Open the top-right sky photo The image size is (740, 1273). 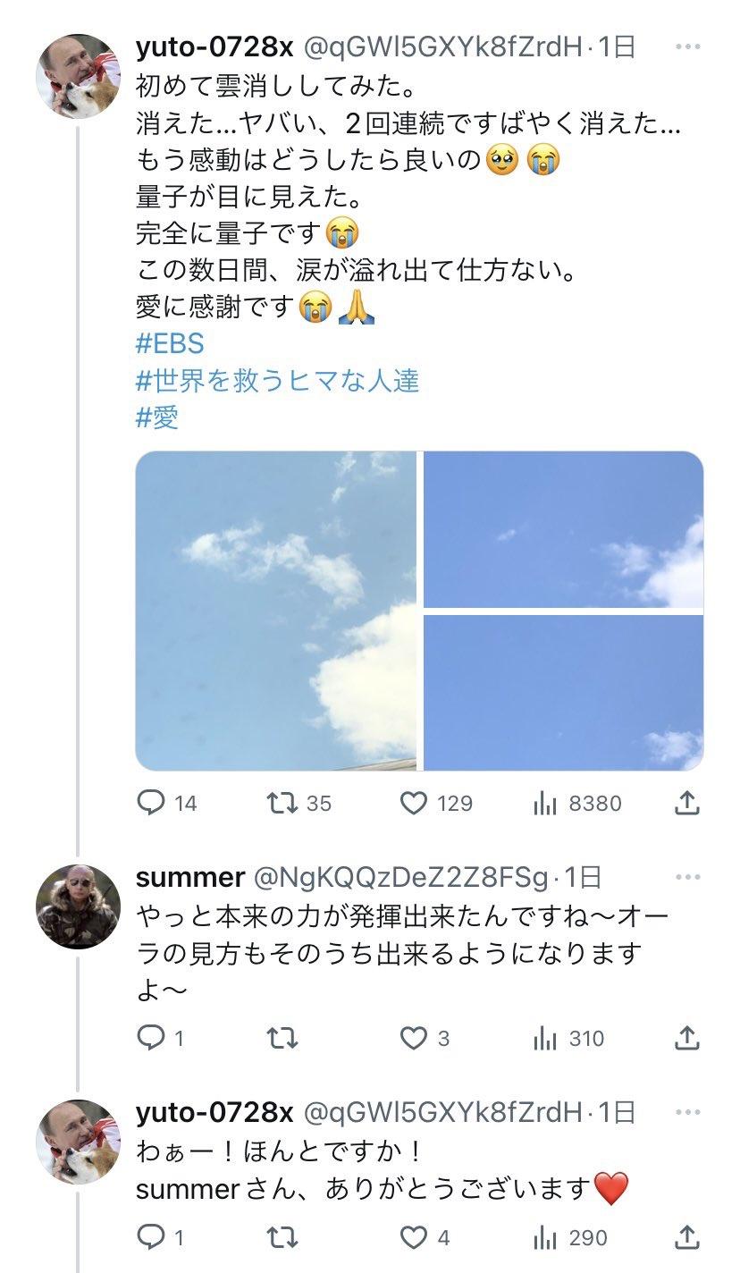tap(563, 529)
